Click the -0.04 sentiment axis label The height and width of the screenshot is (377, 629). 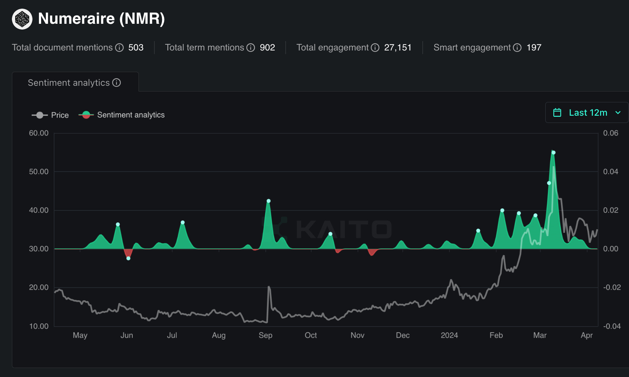pyautogui.click(x=612, y=326)
